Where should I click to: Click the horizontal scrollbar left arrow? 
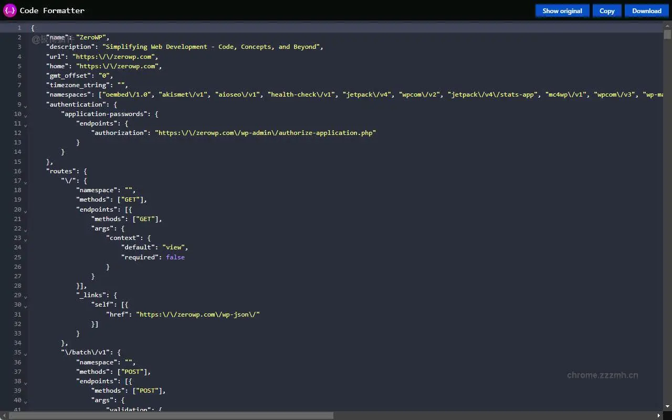click(x=4, y=415)
